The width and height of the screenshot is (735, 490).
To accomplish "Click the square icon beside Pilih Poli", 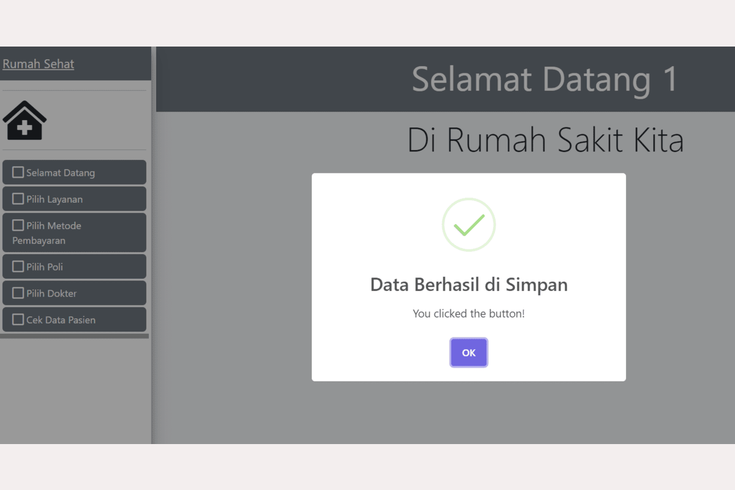I will tap(18, 266).
